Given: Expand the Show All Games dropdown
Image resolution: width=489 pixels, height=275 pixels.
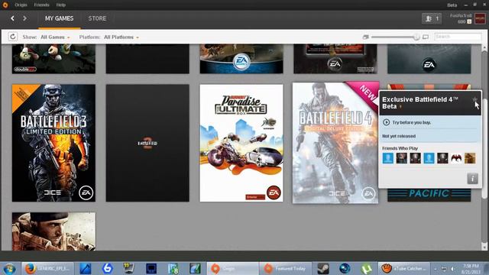Looking at the screenshot, I should point(55,37).
